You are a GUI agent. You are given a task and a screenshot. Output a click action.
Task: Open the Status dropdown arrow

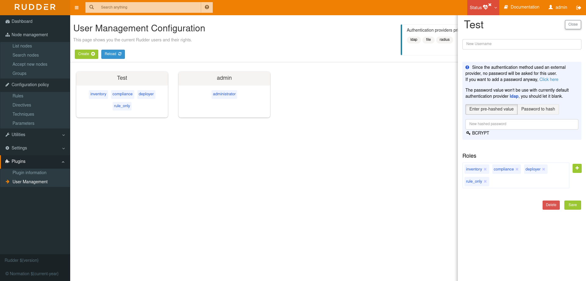click(x=496, y=8)
